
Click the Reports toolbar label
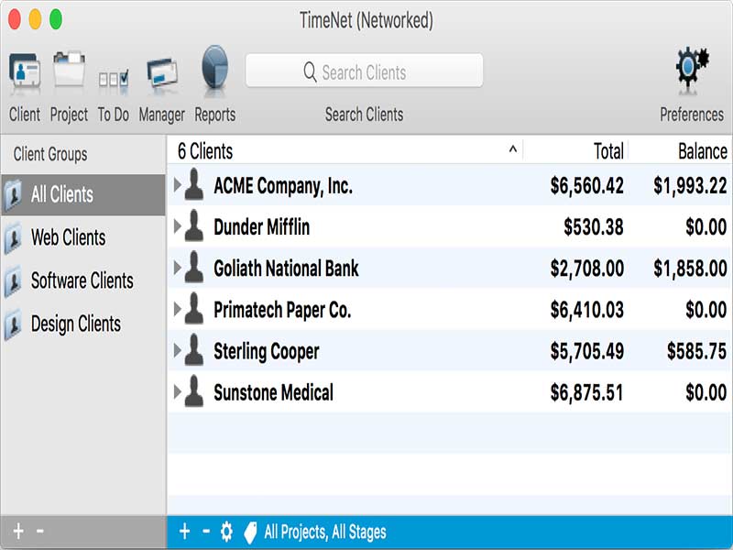pos(215,115)
